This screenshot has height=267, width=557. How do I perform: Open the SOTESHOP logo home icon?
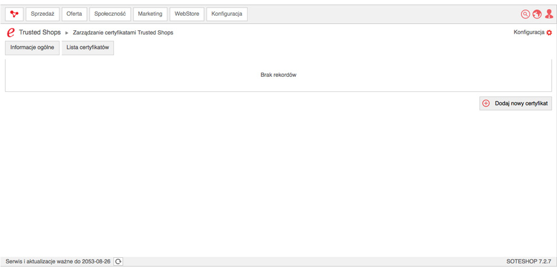click(14, 14)
